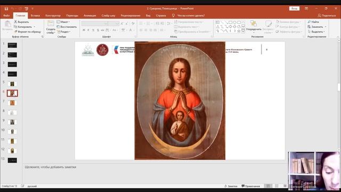The image size is (341, 192).
Task: Open the Копировать dropdown arrow
Action: (34, 27)
